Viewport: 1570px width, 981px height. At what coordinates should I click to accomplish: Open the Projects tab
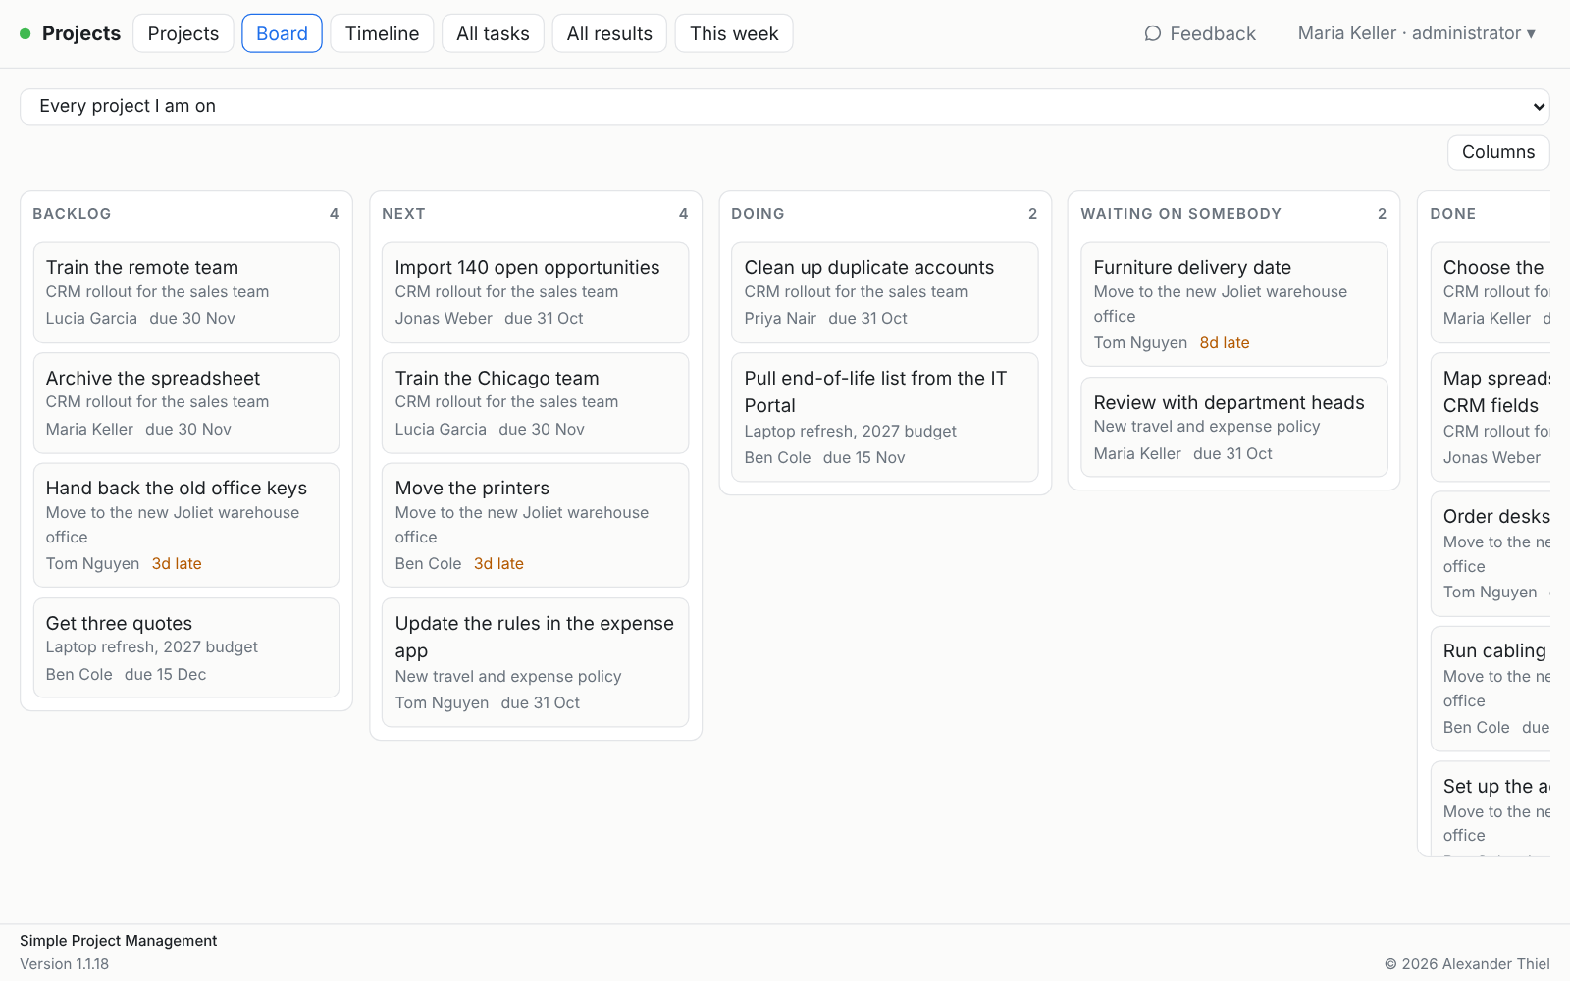tap(183, 33)
